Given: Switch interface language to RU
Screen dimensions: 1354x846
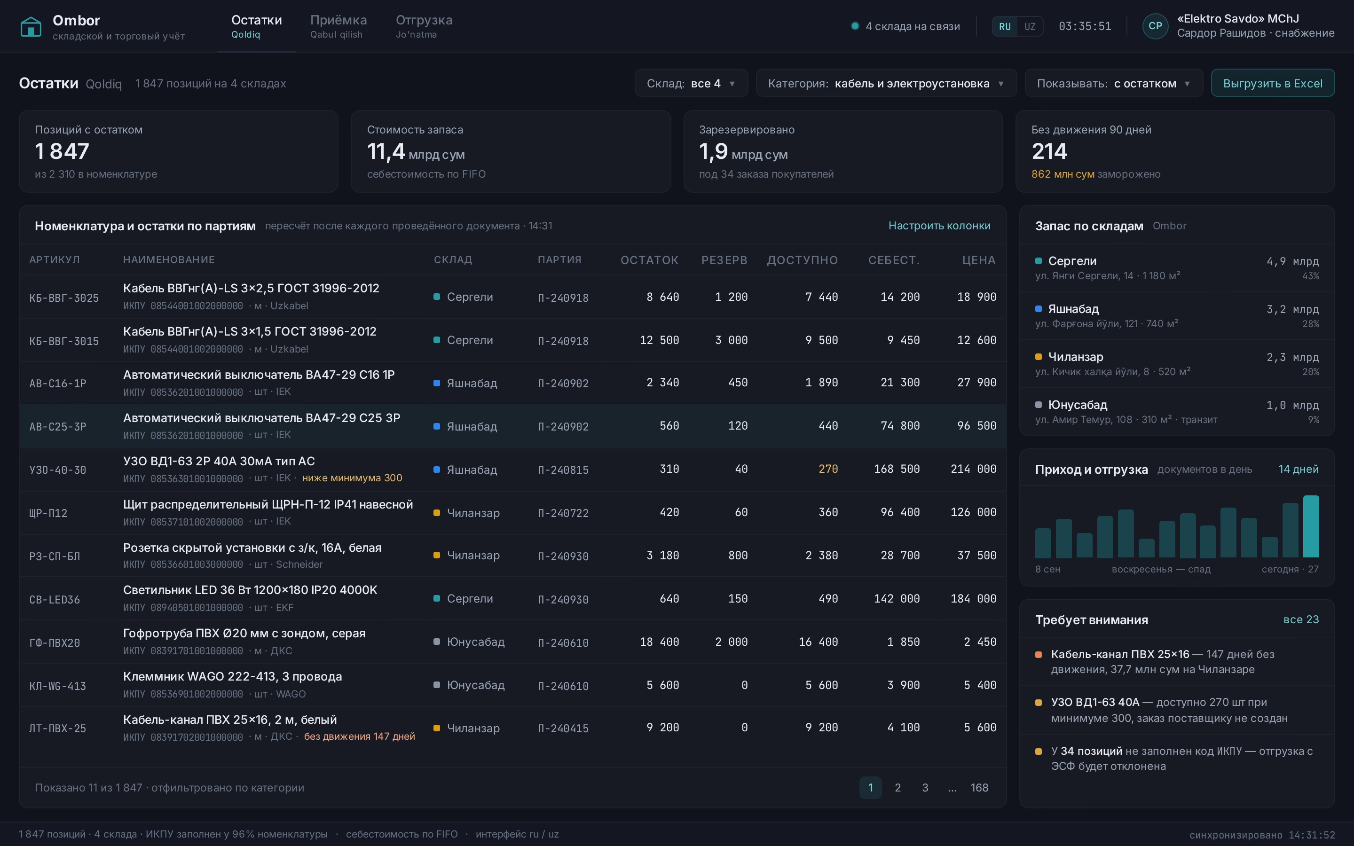Looking at the screenshot, I should tap(1005, 26).
